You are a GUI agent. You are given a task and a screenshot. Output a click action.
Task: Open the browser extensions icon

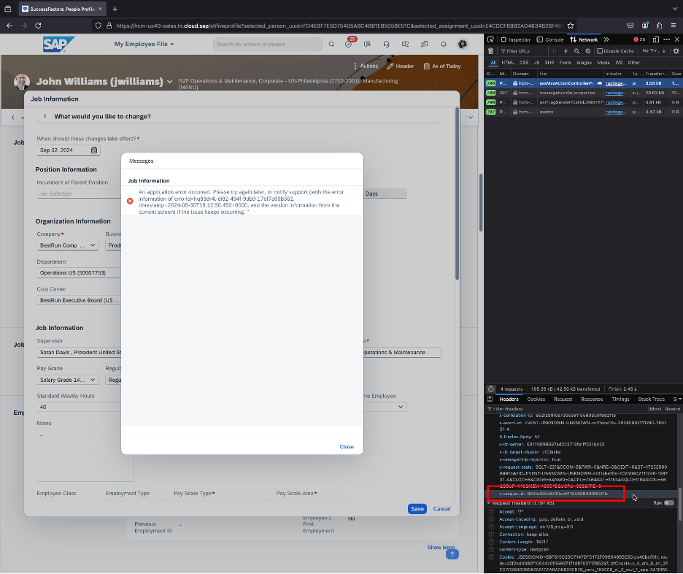659,26
